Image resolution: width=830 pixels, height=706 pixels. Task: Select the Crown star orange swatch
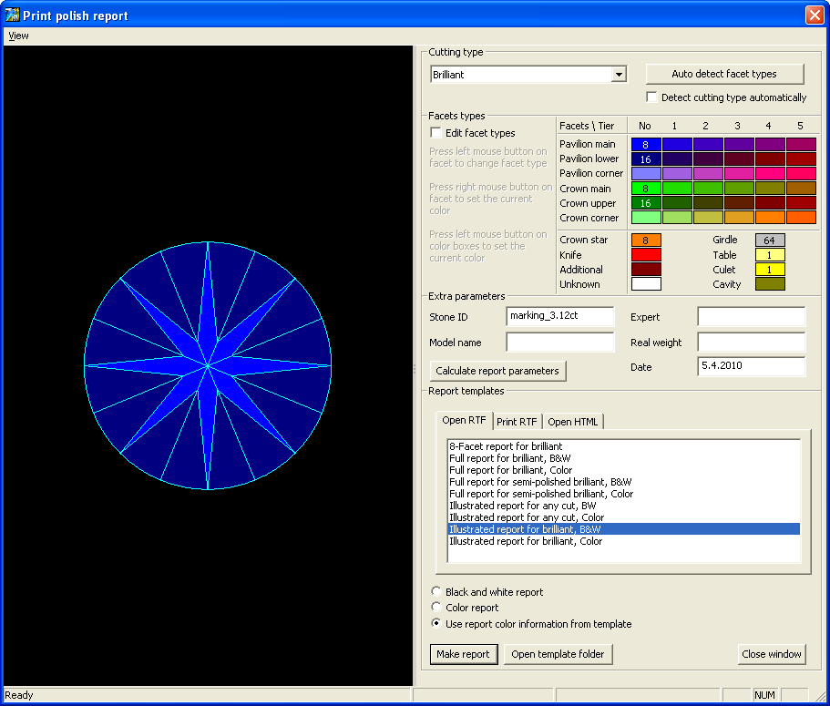coord(646,240)
